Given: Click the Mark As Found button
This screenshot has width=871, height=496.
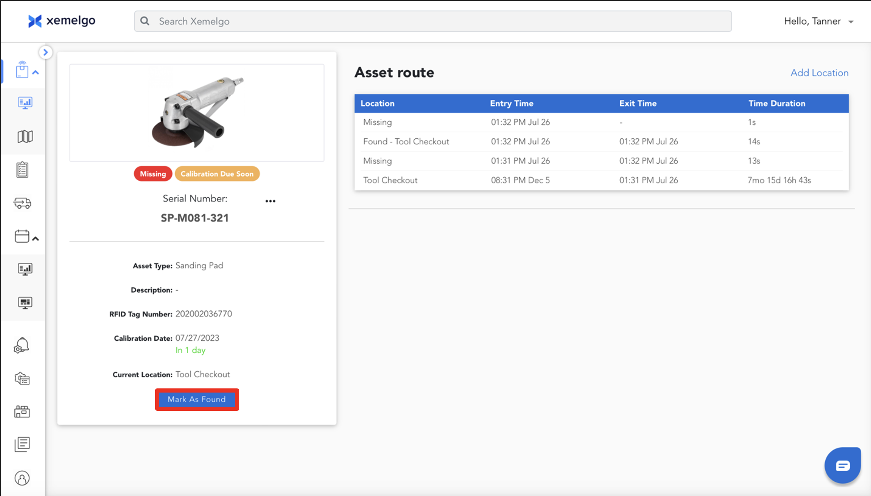Looking at the screenshot, I should tap(197, 399).
